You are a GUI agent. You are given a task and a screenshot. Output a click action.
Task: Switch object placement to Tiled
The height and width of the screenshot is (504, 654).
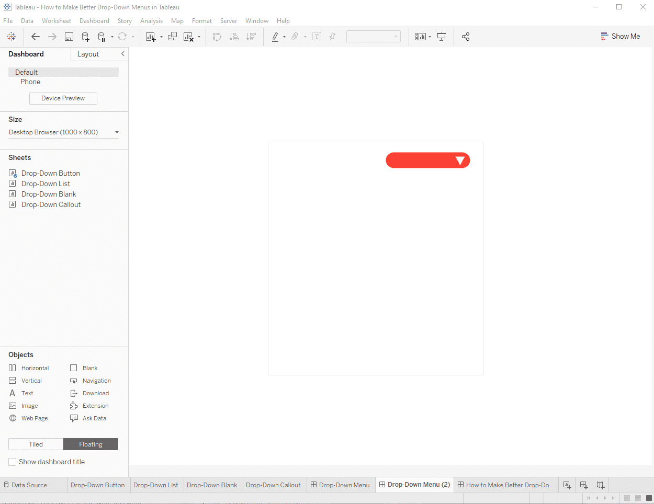coord(36,444)
